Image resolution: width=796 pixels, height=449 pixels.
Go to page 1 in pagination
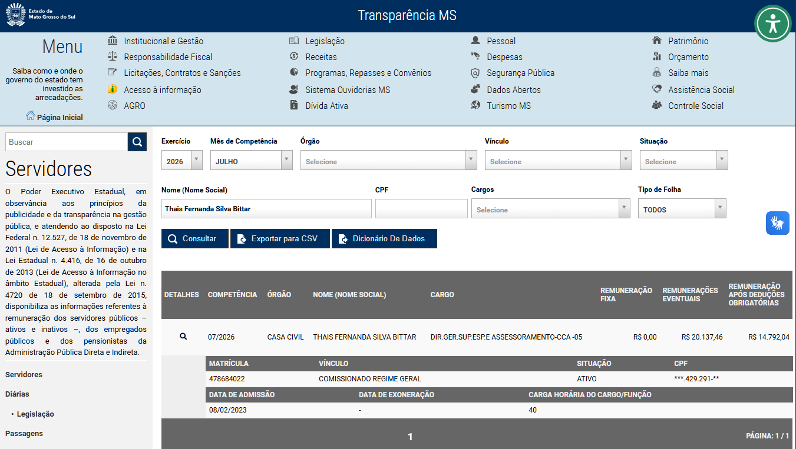click(411, 437)
